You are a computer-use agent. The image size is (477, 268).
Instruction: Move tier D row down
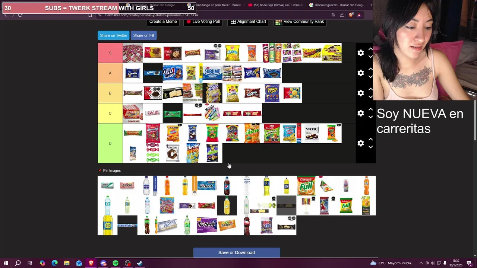pos(370,147)
